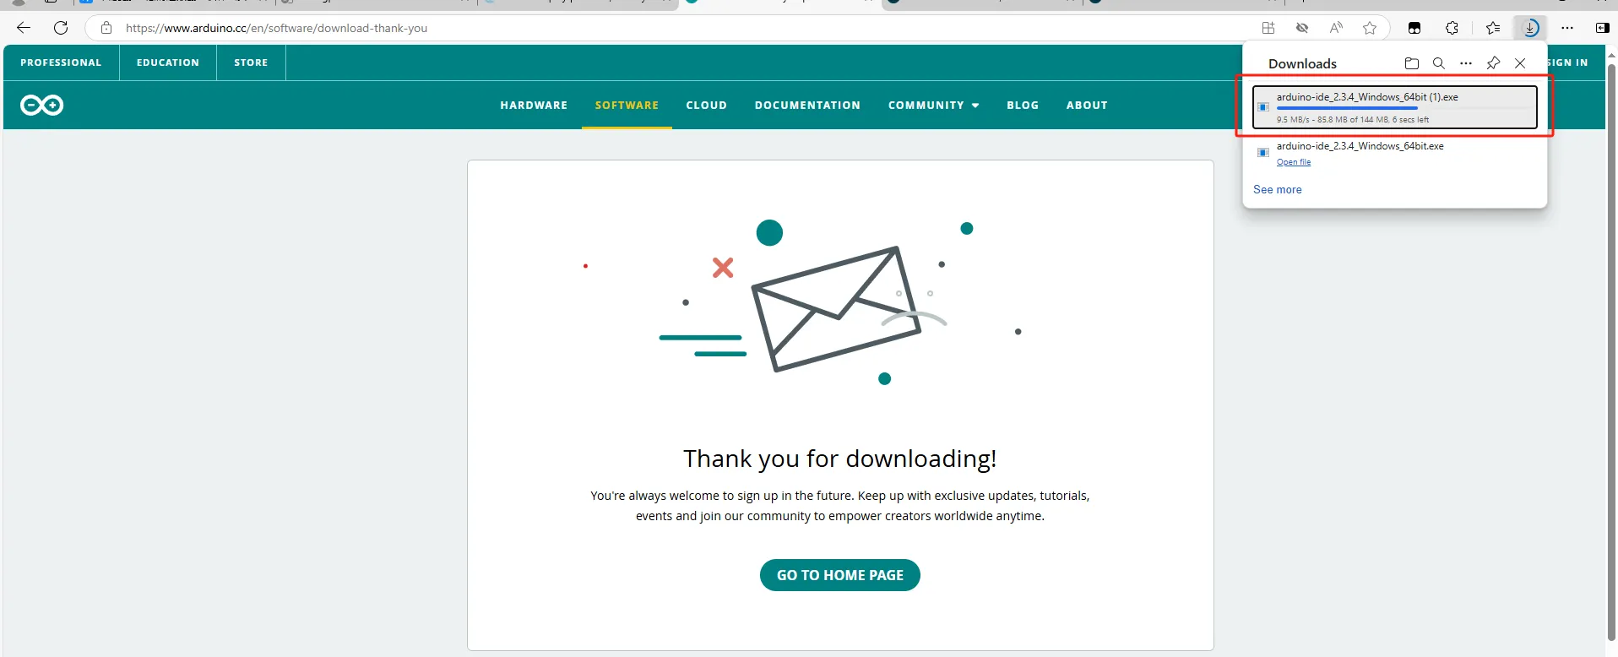Open DOCUMENTATION nav item
This screenshot has height=657, width=1618.
[x=807, y=106]
